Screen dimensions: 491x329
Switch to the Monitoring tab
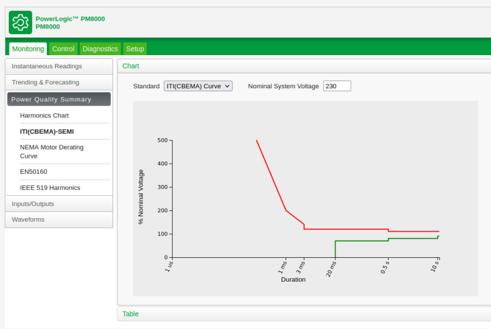28,49
